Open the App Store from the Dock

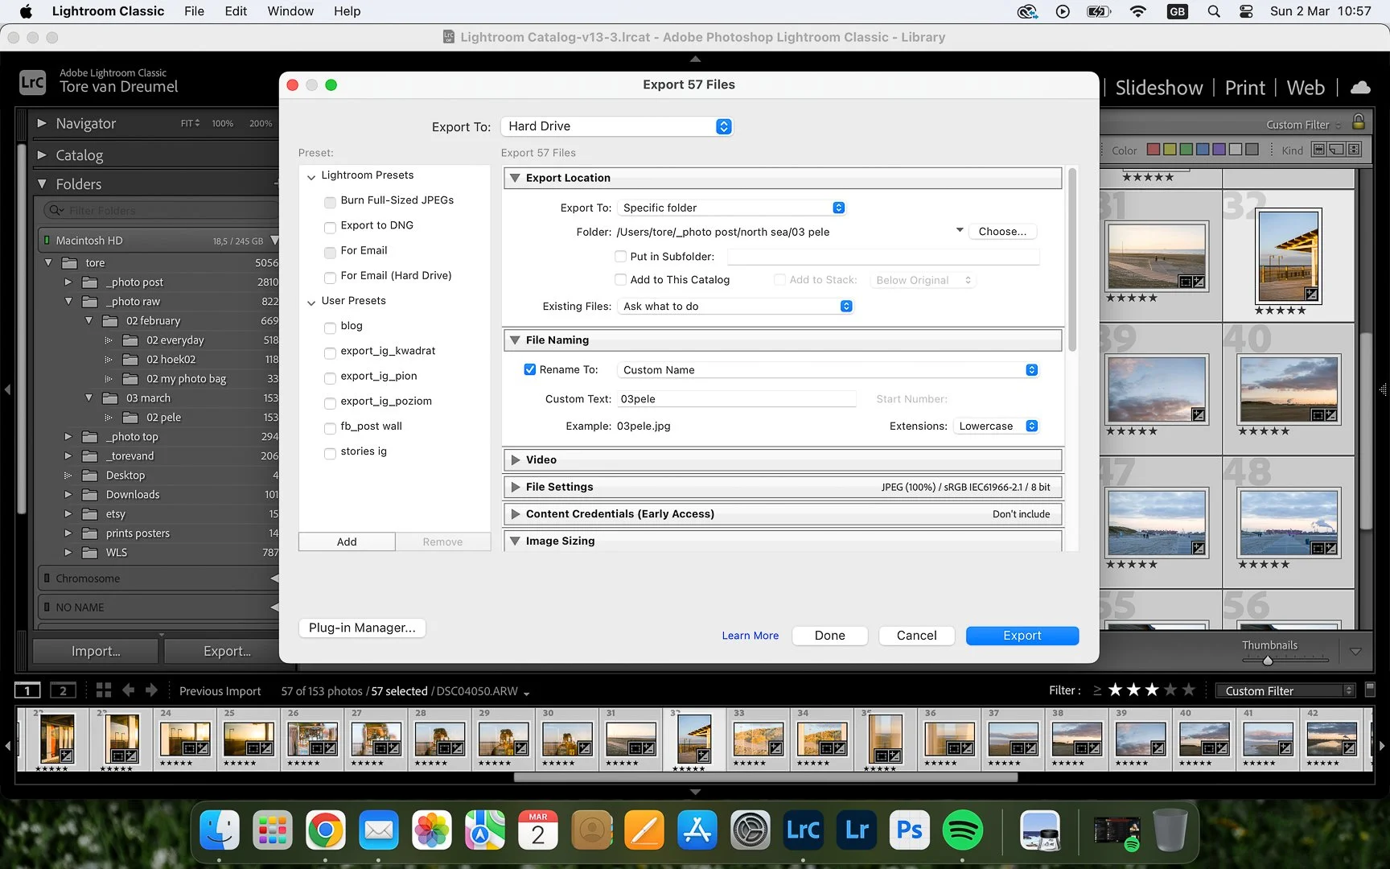[x=697, y=830]
